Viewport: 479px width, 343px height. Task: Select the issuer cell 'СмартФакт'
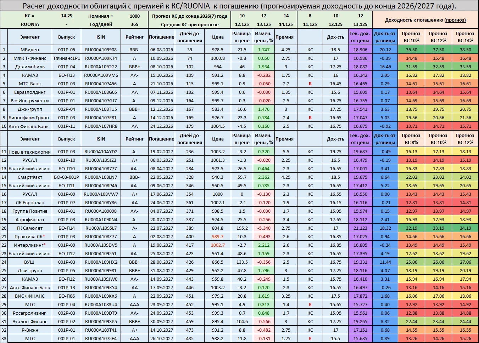tap(30, 177)
